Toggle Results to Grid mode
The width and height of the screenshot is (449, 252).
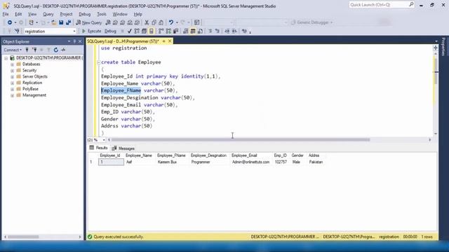pyautogui.click(x=193, y=31)
